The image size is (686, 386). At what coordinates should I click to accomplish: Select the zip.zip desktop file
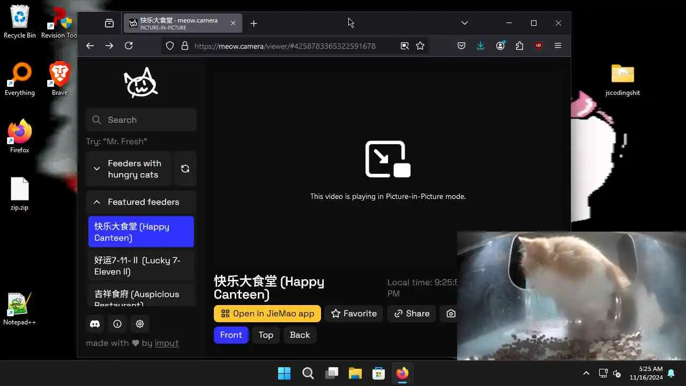(20, 194)
